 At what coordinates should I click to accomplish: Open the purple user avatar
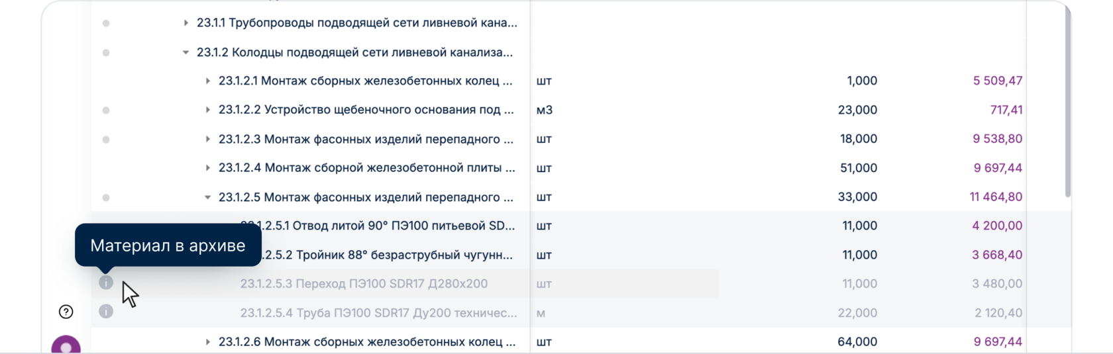[x=66, y=345]
